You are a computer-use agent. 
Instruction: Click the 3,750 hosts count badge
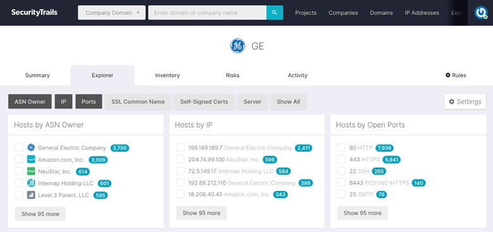120,148
